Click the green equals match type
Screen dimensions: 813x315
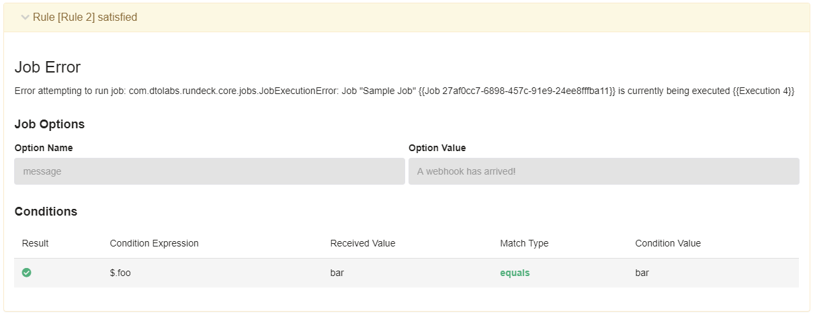(x=515, y=273)
